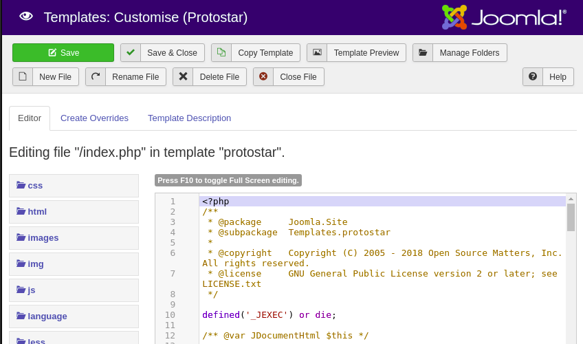
Task: Click the code editor scrollbar up arrow
Action: coord(571,199)
